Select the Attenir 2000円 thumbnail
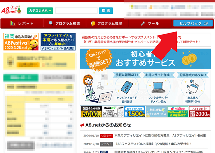This screenshot has height=153, width=215. tap(200, 112)
